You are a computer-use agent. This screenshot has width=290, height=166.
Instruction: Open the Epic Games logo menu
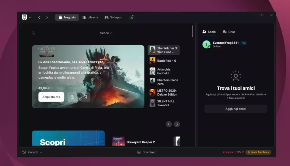(x=24, y=17)
